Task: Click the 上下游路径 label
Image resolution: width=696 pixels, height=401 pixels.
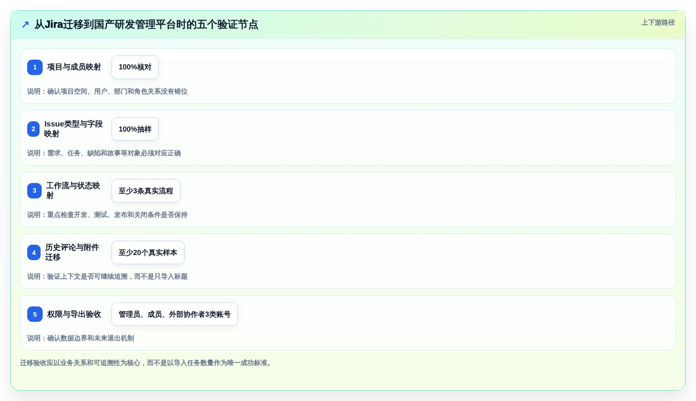Action: click(658, 23)
